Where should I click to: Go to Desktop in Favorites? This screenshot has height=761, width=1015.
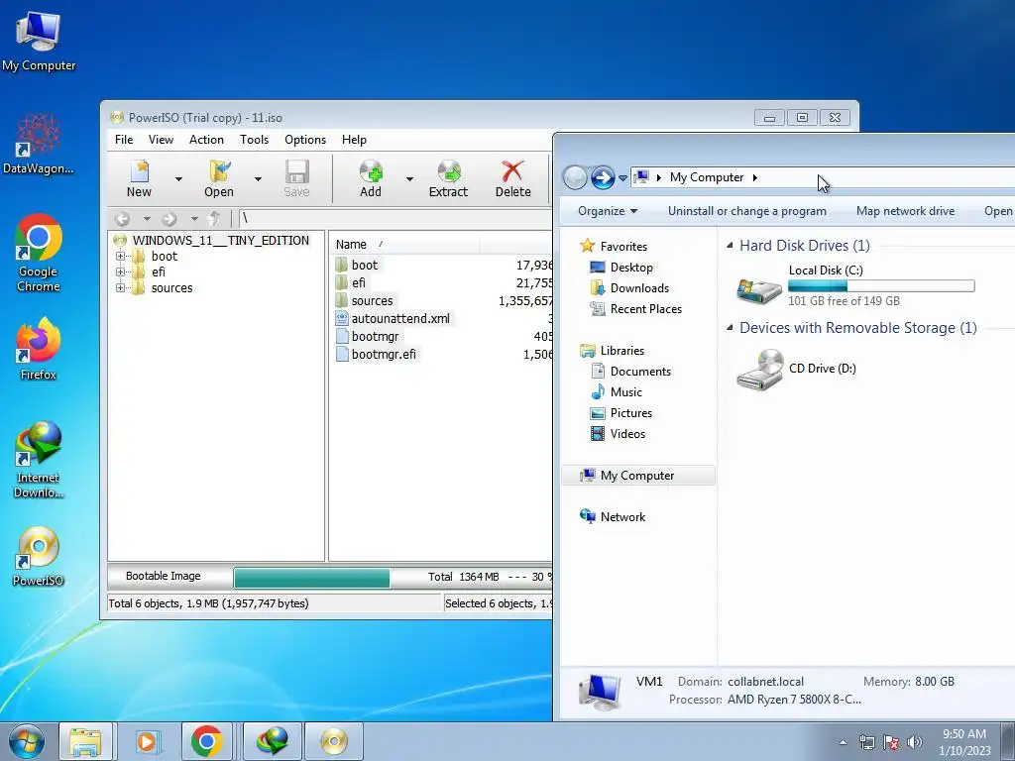click(x=631, y=268)
